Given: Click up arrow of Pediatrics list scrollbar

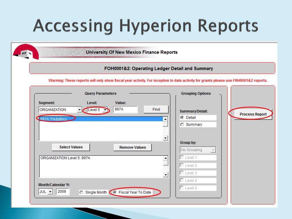Looking at the screenshot, I should click(x=165, y=119).
